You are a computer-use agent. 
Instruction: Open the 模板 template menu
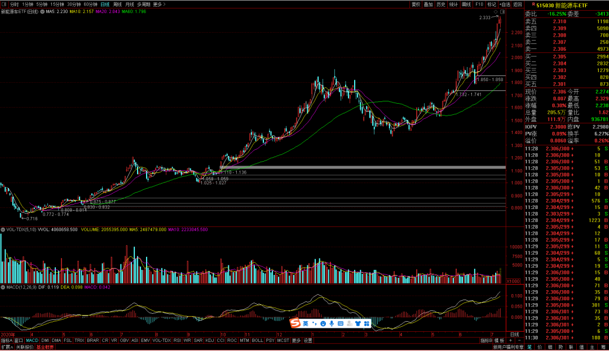click(x=499, y=340)
